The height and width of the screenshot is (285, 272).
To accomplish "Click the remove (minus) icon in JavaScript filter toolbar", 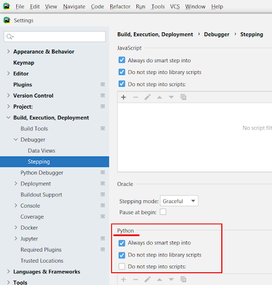I will tap(135, 97).
